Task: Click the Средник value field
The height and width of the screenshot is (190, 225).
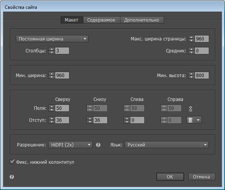Action: pyautogui.click(x=201, y=51)
